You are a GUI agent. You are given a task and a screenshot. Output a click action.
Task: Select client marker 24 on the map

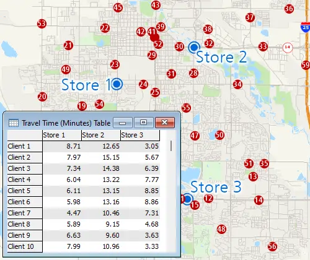143,84
